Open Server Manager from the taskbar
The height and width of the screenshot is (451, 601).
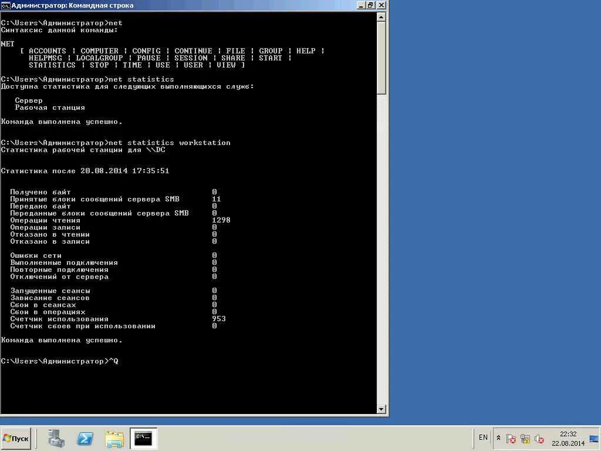[x=56, y=438]
